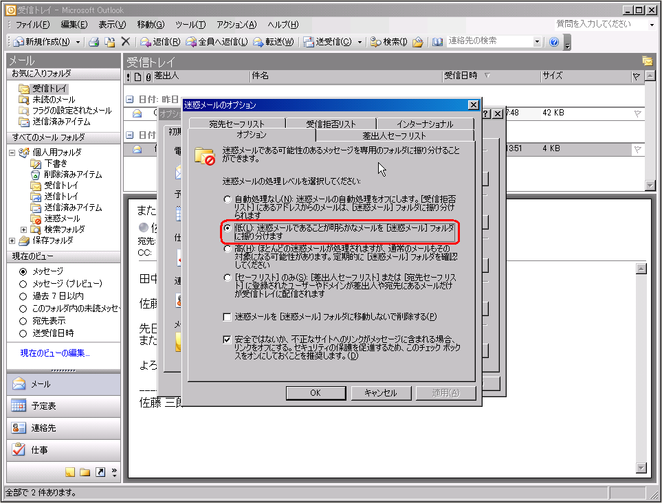Click reading pane scrollbar up arrow
This screenshot has height=503, width=662.
(x=641, y=269)
